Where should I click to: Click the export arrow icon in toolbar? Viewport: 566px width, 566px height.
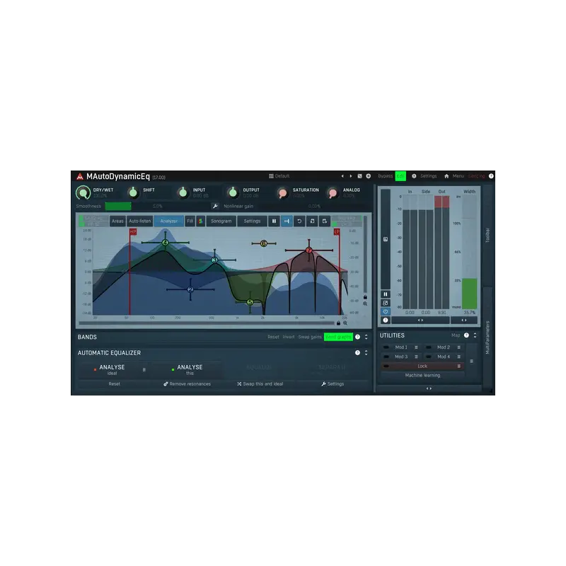click(325, 221)
